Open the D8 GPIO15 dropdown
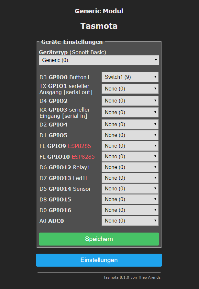 (130, 199)
